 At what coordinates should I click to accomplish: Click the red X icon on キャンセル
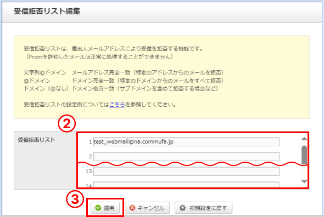pos(132,208)
